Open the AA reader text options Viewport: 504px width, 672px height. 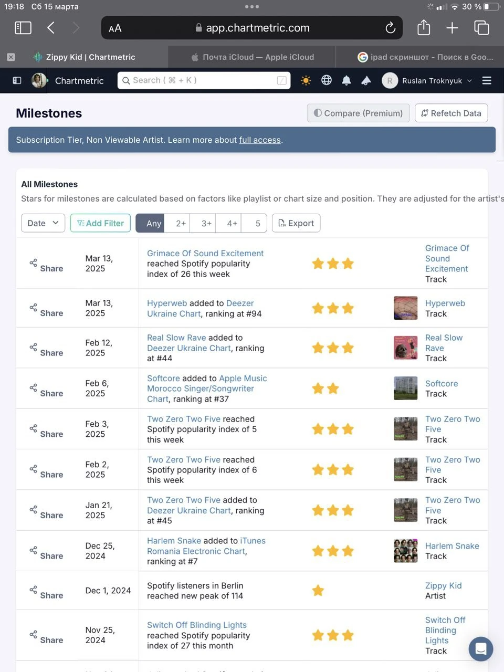[115, 28]
